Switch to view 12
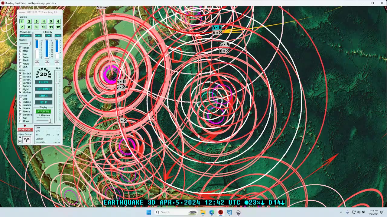Viewport: 387px width, 217px height. pyautogui.click(x=58, y=27)
